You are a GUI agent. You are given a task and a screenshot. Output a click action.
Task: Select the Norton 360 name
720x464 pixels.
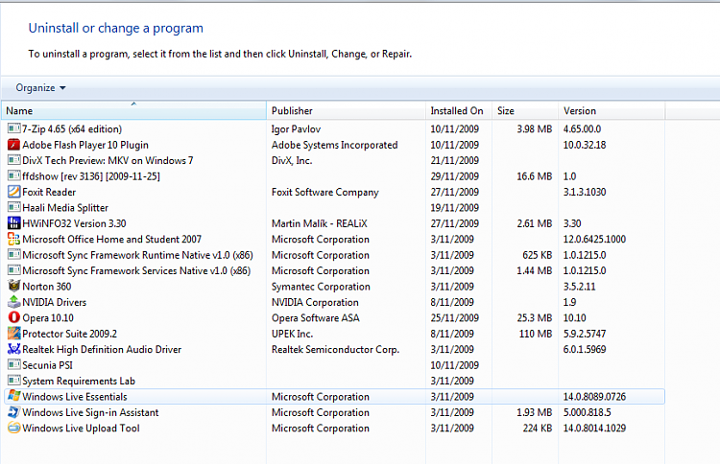coord(47,287)
